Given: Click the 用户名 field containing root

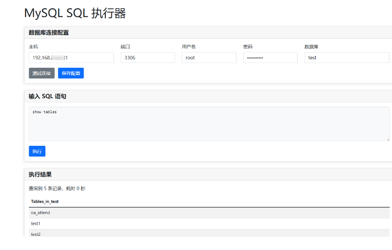Looking at the screenshot, I should (x=209, y=57).
